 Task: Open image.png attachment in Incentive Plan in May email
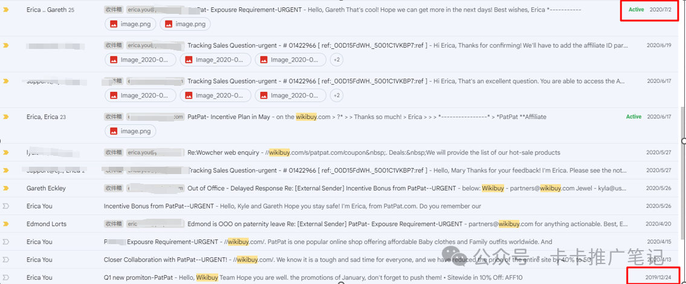(131, 131)
